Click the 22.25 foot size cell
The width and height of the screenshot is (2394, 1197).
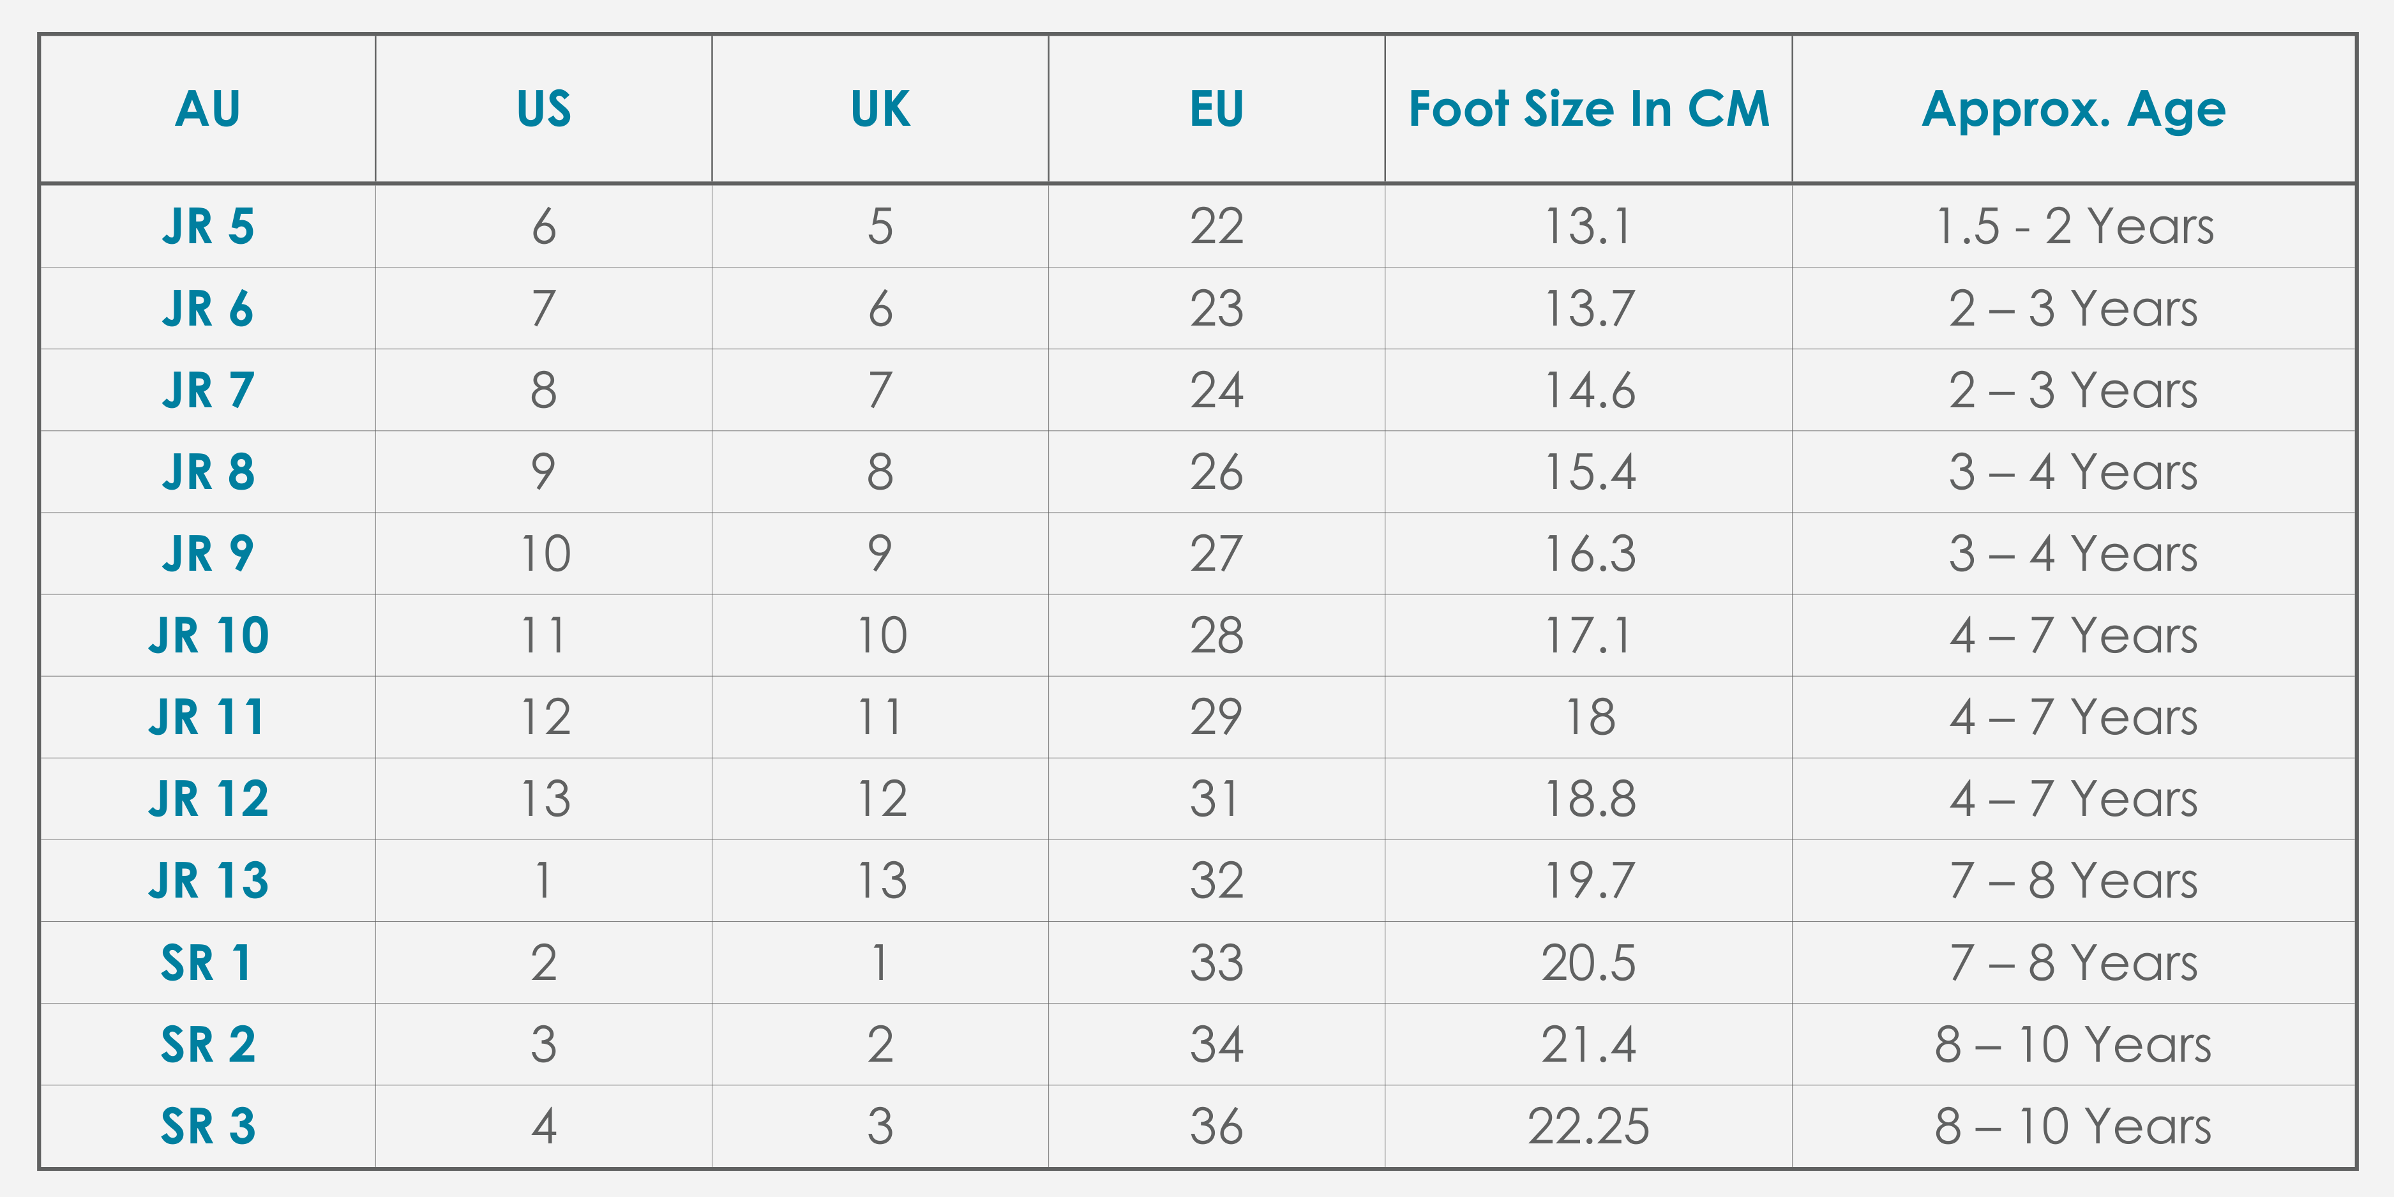pos(1588,1126)
